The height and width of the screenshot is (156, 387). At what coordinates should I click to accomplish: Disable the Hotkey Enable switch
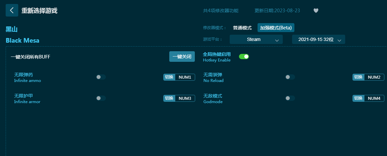point(244,57)
